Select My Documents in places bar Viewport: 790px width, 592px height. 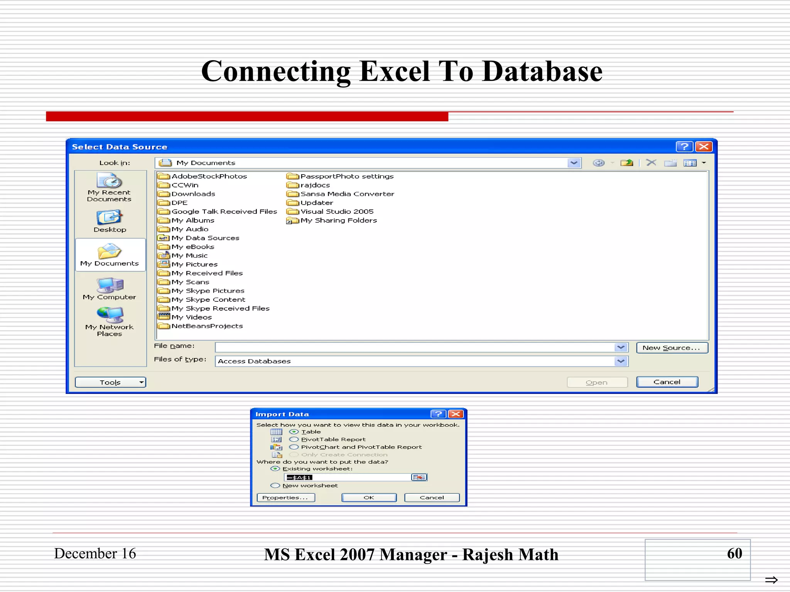110,255
